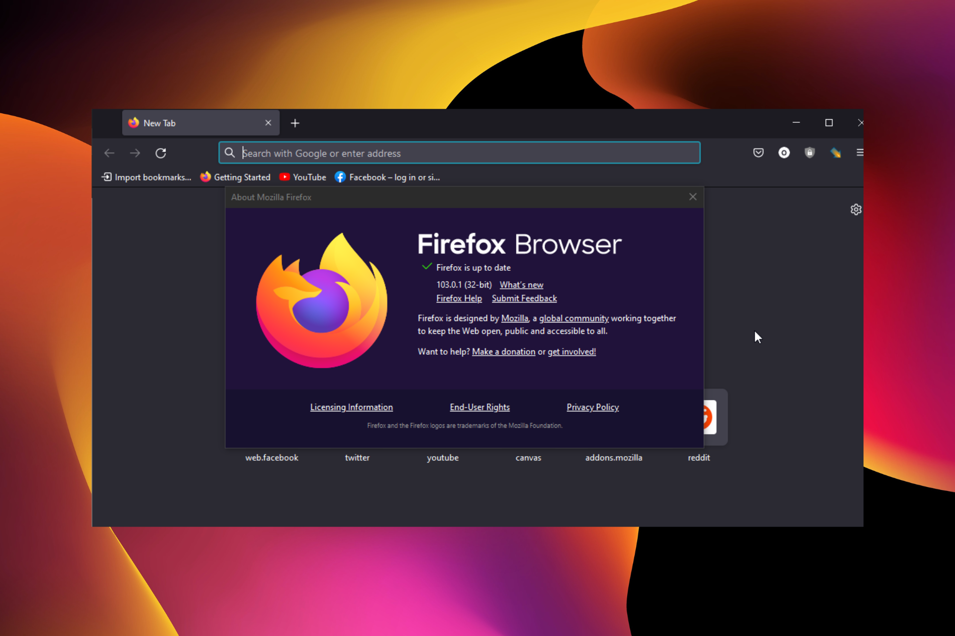Click the canvas shortcut label
Viewport: 955px width, 636px height.
(528, 458)
